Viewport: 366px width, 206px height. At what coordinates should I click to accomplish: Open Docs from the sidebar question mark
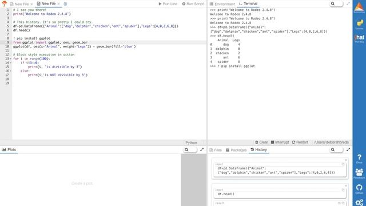click(359, 159)
